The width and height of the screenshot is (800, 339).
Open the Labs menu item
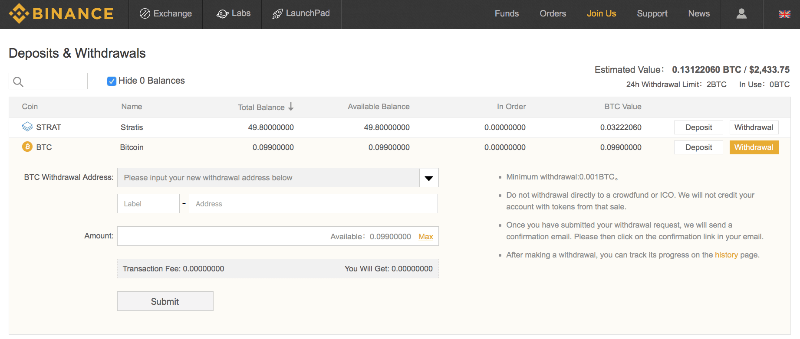(234, 14)
